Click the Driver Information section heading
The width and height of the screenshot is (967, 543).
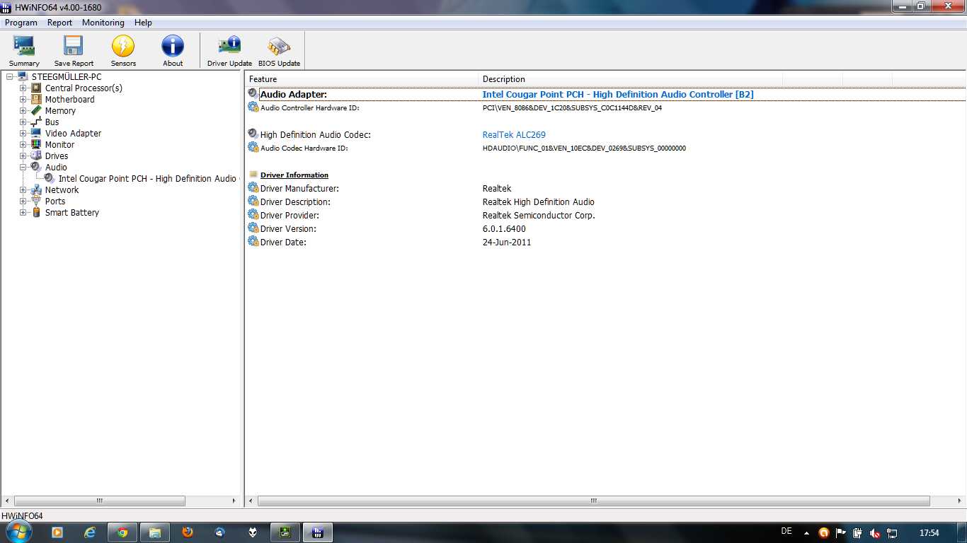pyautogui.click(x=294, y=175)
